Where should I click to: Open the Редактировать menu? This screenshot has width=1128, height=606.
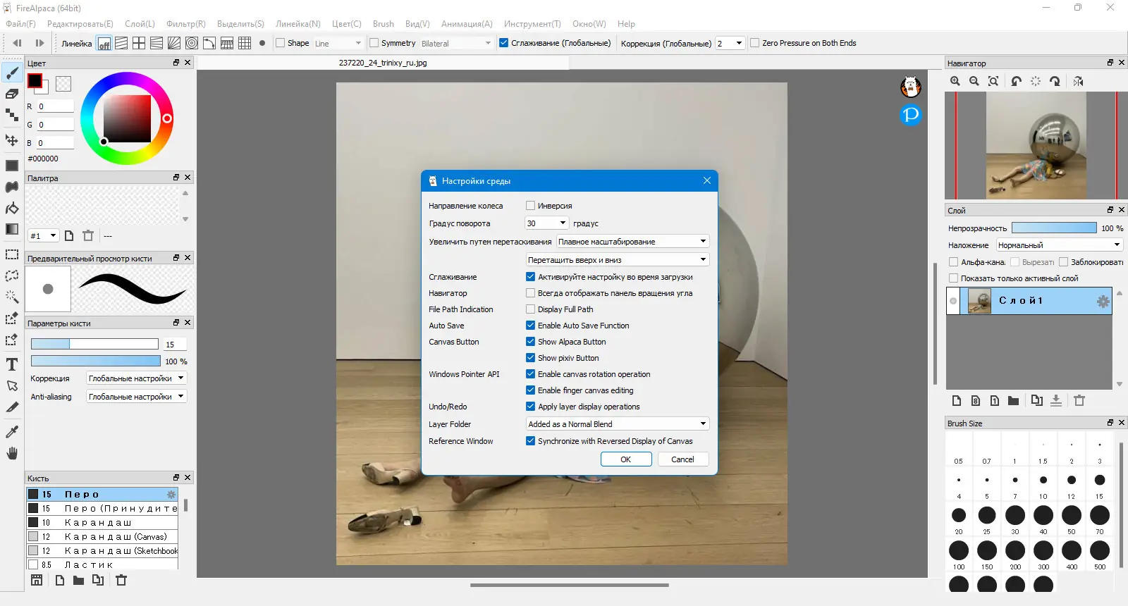(x=80, y=24)
